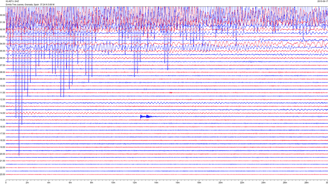The height and width of the screenshot is (184, 328).
Task: Click the 09:30 time row label
Action: click(2, 79)
